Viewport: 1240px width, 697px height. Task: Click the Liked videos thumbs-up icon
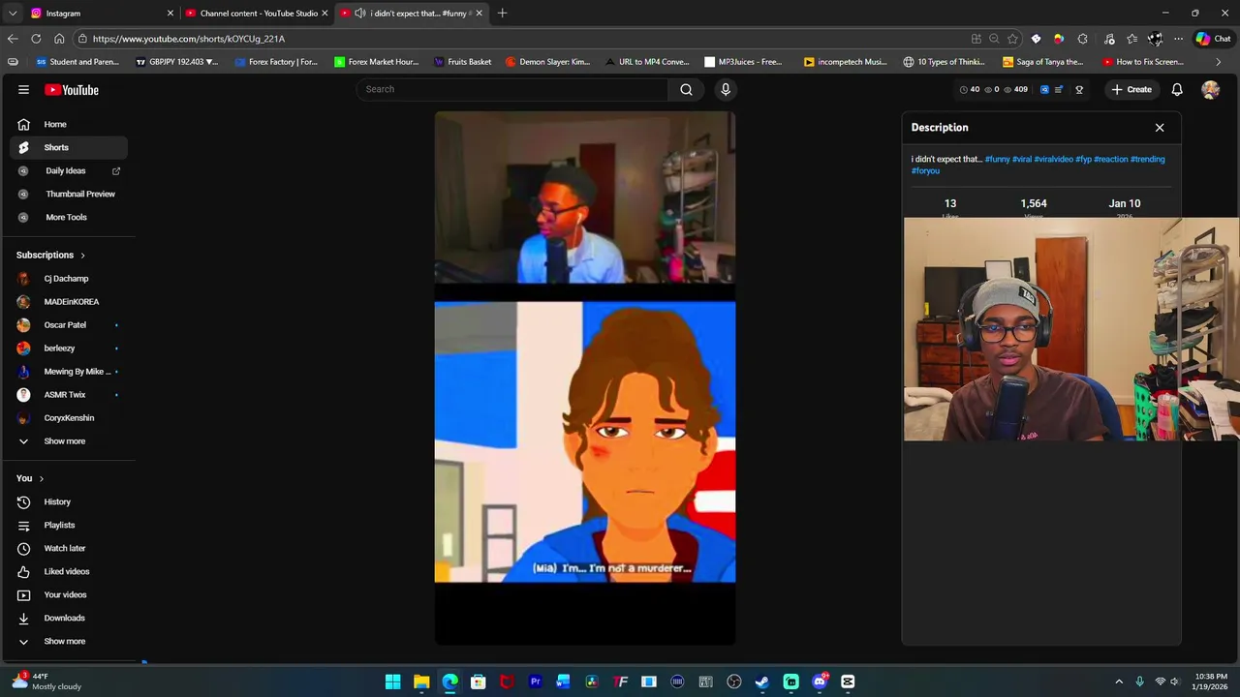[x=23, y=571]
